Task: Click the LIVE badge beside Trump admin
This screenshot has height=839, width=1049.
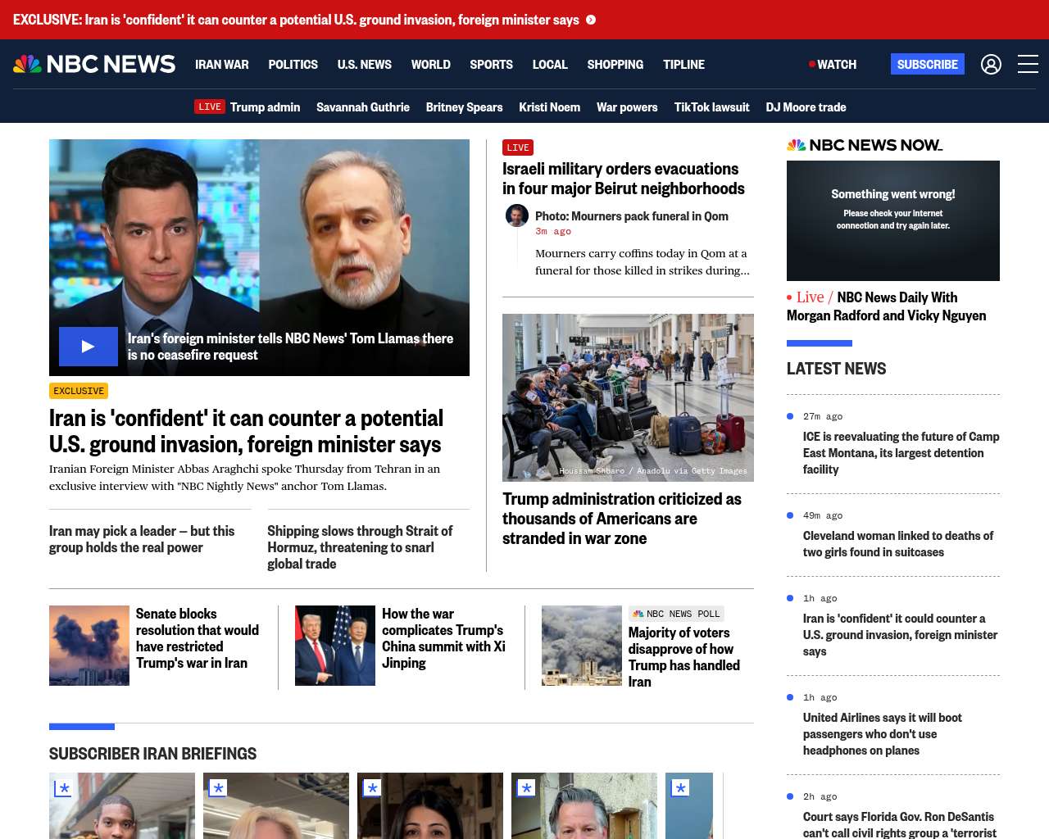Action: pos(209,107)
